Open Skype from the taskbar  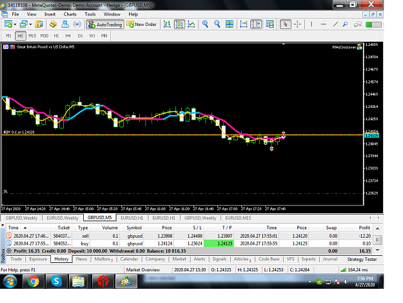coord(56,282)
